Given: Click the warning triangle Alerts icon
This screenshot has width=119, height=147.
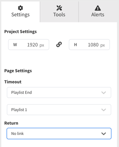Looking at the screenshot, I should click(x=98, y=8).
